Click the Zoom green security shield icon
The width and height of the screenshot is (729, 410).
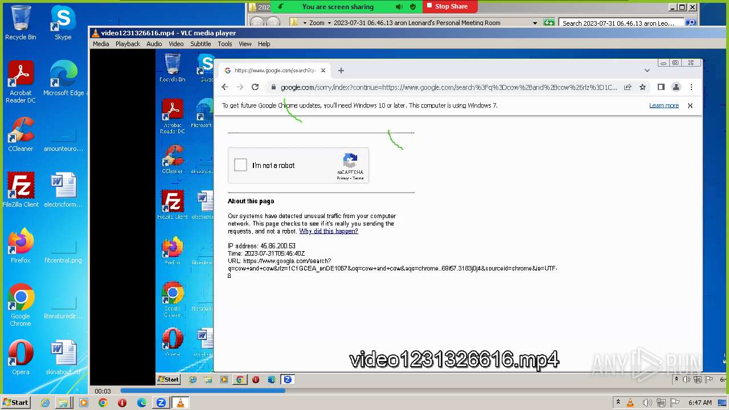click(x=413, y=7)
